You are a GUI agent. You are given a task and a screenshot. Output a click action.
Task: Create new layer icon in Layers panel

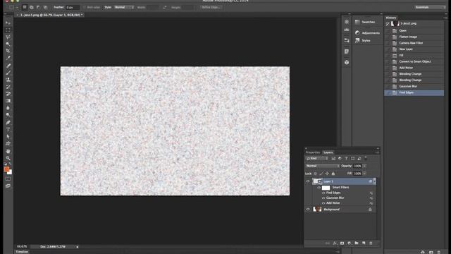[364, 243]
